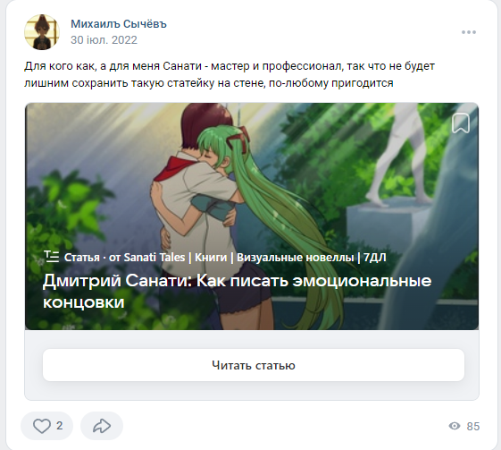501x450 pixels.
Task: Save the article with the bookmark icon
Action: pyautogui.click(x=461, y=123)
